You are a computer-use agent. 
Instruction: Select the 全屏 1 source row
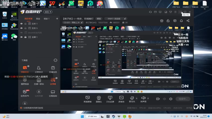pyautogui.click(x=39, y=37)
